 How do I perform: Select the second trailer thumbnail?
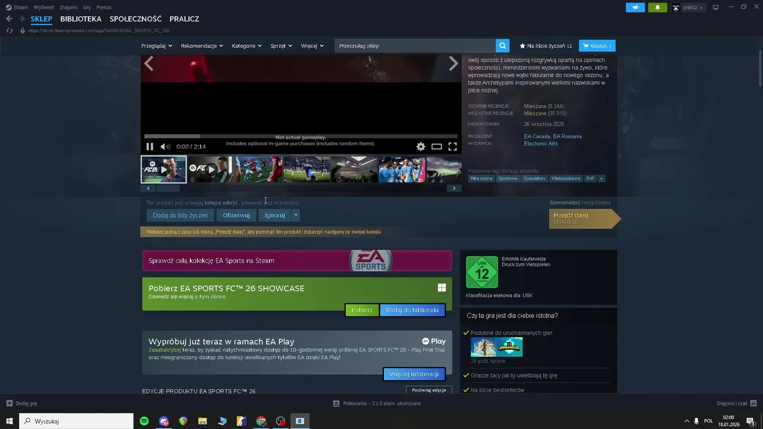211,169
